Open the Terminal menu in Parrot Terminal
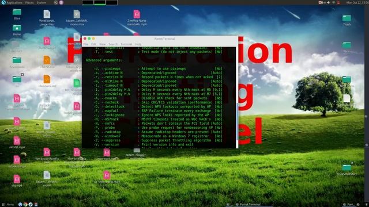This screenshot has width=369, height=207. pyautogui.click(x=126, y=44)
